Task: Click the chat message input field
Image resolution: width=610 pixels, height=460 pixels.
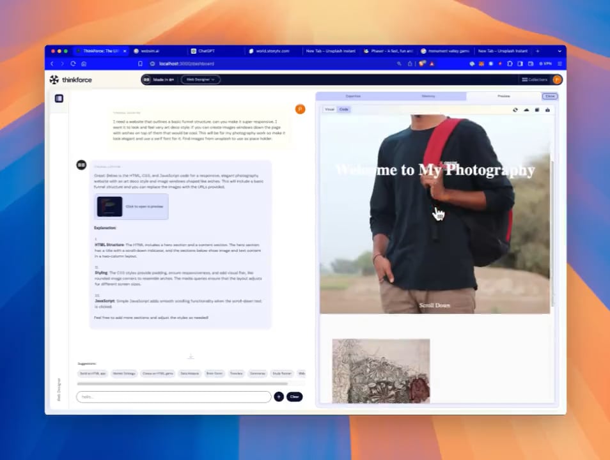Action: (173, 397)
